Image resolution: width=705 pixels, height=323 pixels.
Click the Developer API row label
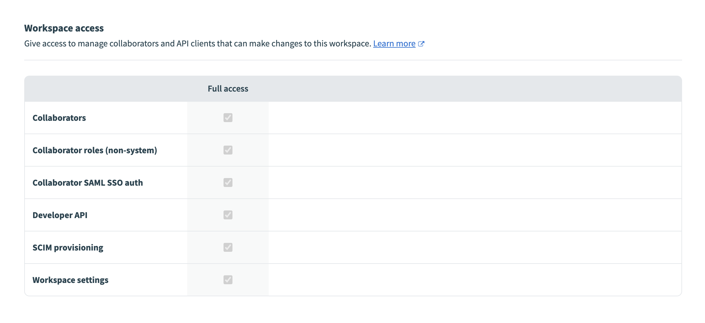tap(60, 215)
